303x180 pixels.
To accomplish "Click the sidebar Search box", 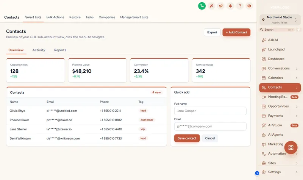I will [277, 30].
